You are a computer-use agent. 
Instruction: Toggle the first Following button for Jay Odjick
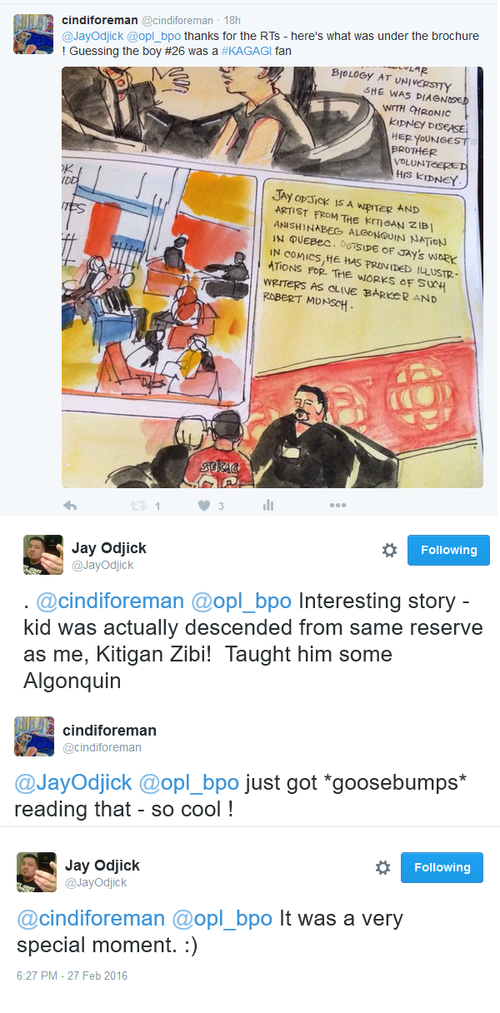click(x=448, y=550)
